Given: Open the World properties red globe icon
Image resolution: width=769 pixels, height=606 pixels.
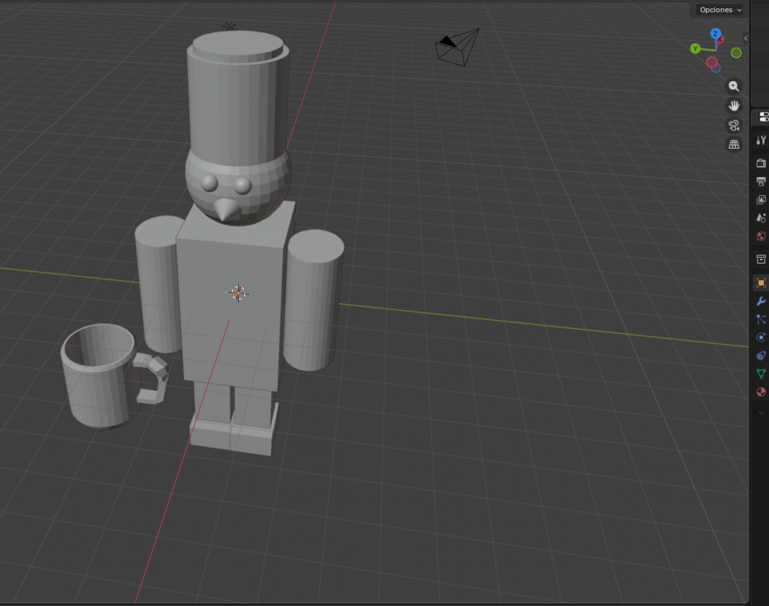Looking at the screenshot, I should tap(761, 237).
